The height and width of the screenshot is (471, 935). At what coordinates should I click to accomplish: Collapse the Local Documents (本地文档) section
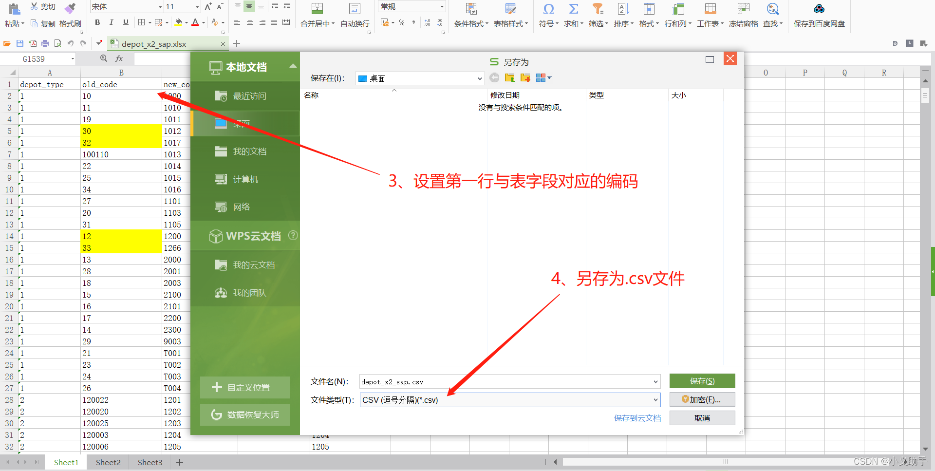(x=293, y=66)
